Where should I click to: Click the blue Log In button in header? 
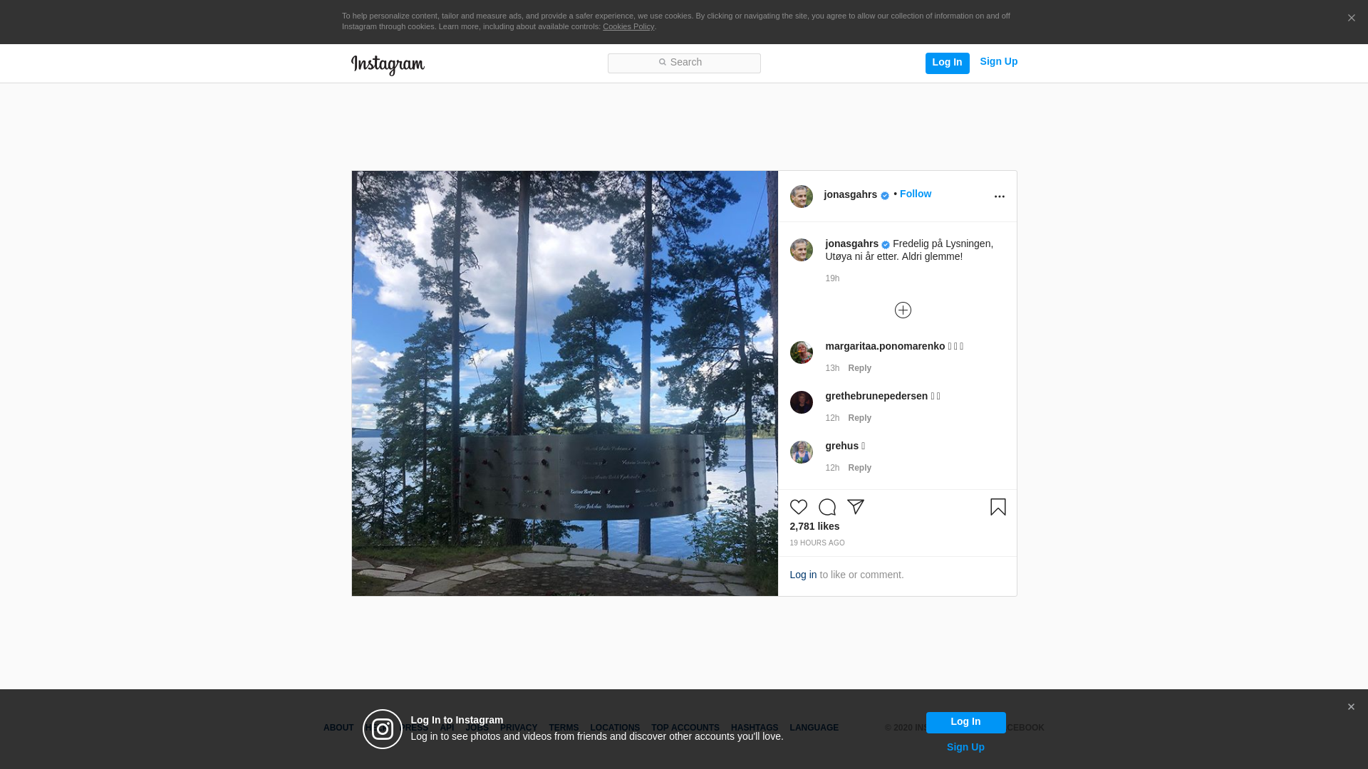pyautogui.click(x=947, y=63)
